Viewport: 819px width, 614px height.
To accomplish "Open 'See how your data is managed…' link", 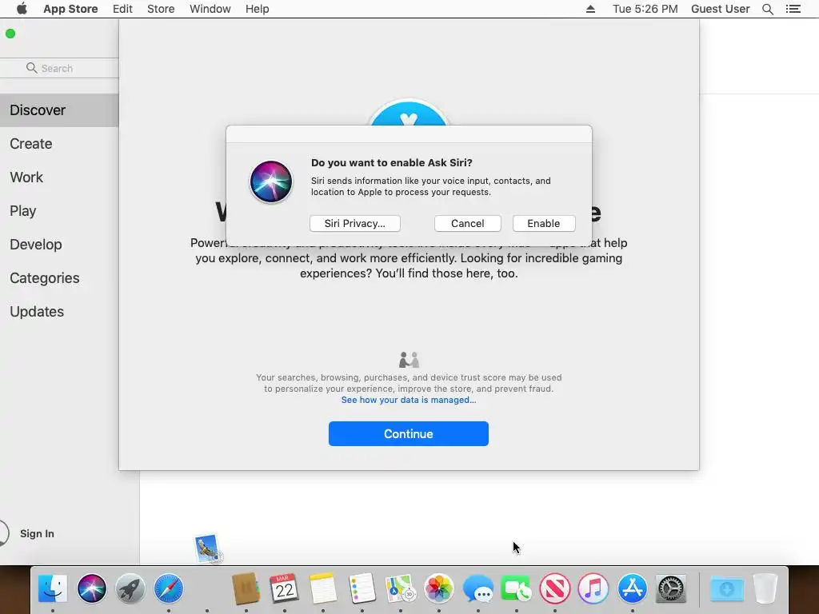I will 409,400.
